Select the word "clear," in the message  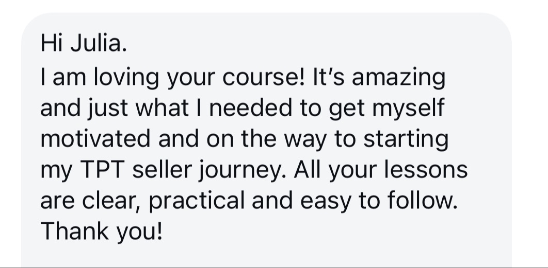click(111, 201)
